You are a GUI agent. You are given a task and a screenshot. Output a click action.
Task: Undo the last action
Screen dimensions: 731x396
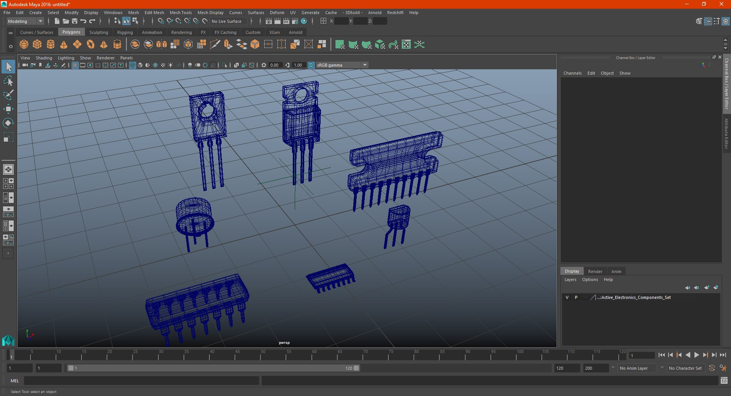83,21
